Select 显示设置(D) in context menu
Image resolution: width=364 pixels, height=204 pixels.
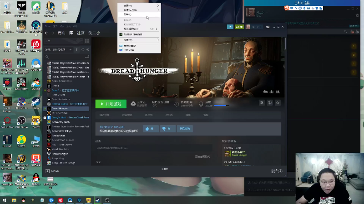click(139, 46)
